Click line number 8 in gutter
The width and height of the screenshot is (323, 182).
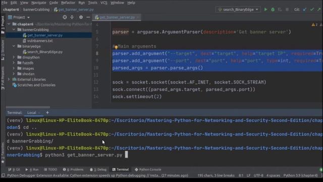click(x=97, y=54)
